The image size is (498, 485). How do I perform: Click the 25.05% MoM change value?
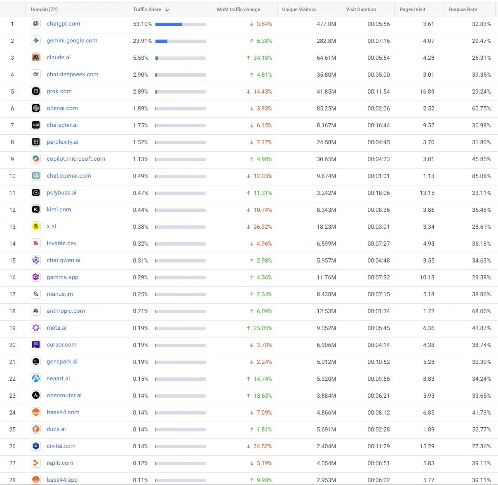263,328
